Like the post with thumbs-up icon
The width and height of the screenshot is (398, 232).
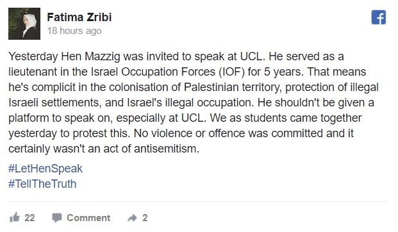click(x=15, y=217)
